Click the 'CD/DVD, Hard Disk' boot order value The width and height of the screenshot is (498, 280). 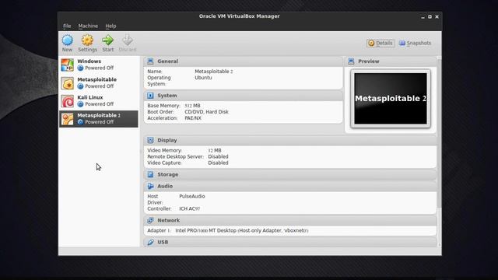pyautogui.click(x=206, y=112)
